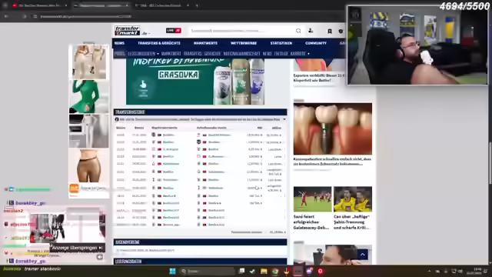Open the Windows Start menu
This screenshot has height=277, width=492.
pyautogui.click(x=172, y=272)
